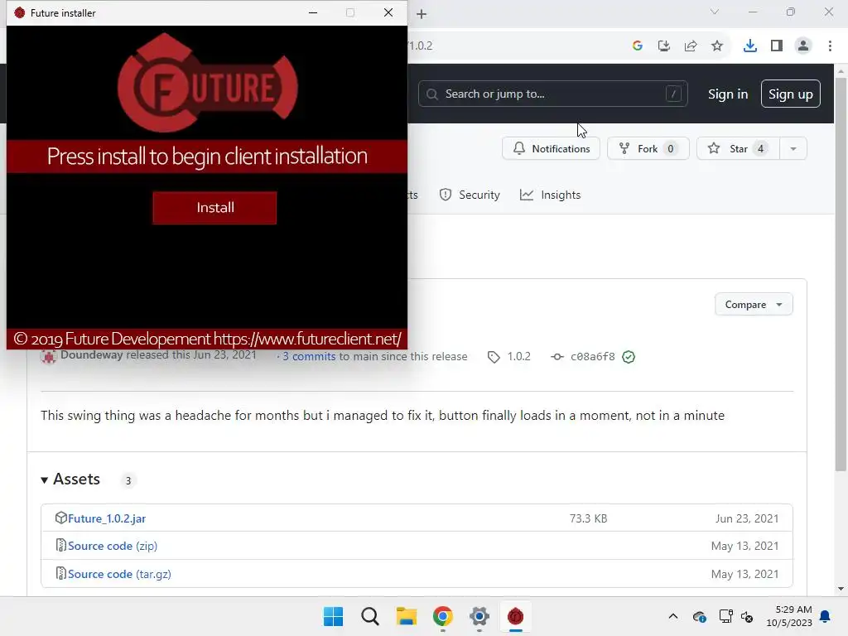Click the 1.0.2 tag link
This screenshot has height=636, width=848.
518,356
